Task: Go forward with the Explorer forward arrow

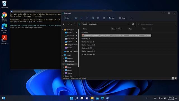Action: (68, 24)
